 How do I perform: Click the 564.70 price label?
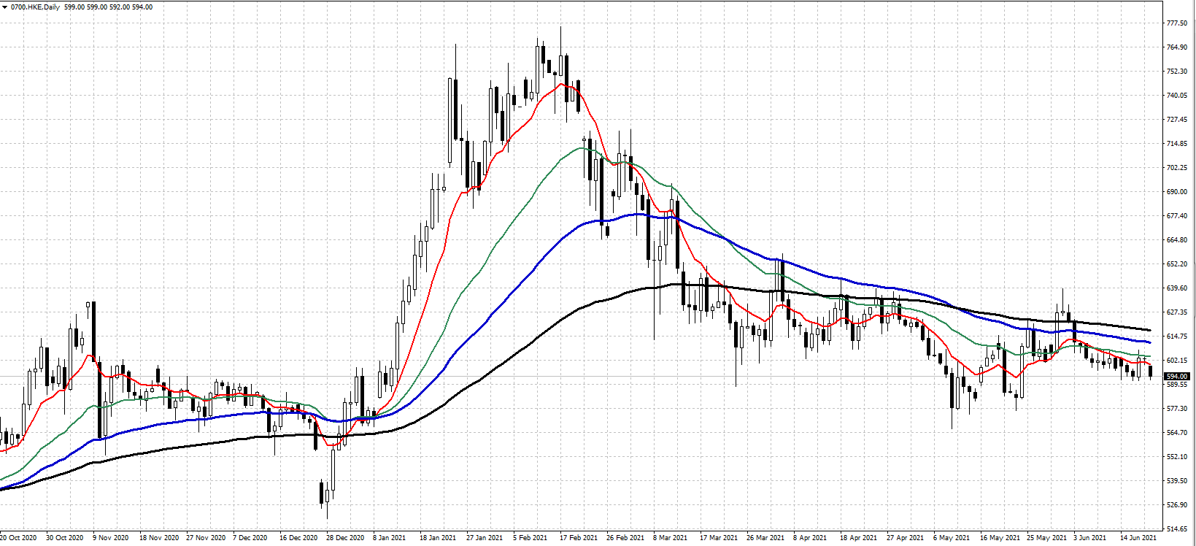(x=1177, y=433)
